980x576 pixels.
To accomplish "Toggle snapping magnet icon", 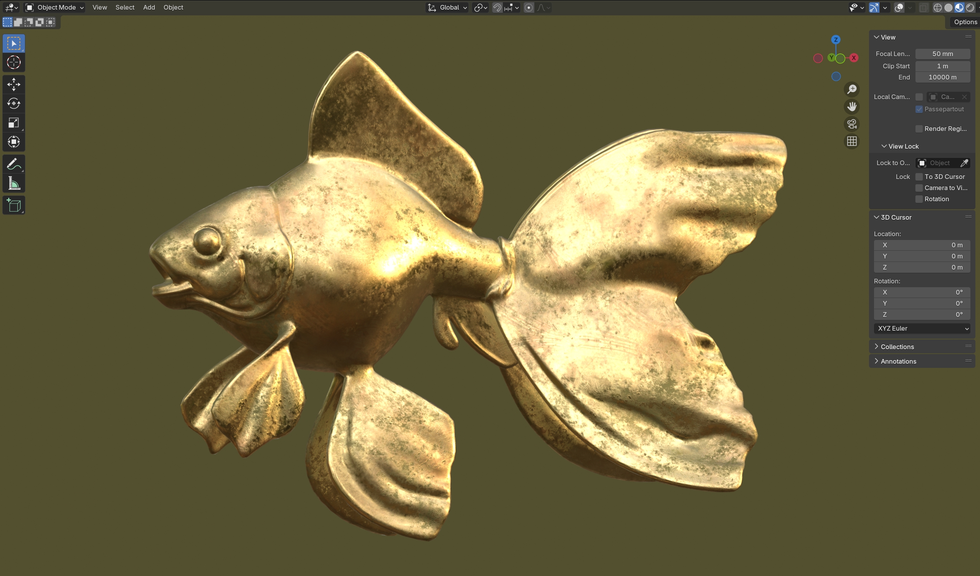I will pos(497,7).
